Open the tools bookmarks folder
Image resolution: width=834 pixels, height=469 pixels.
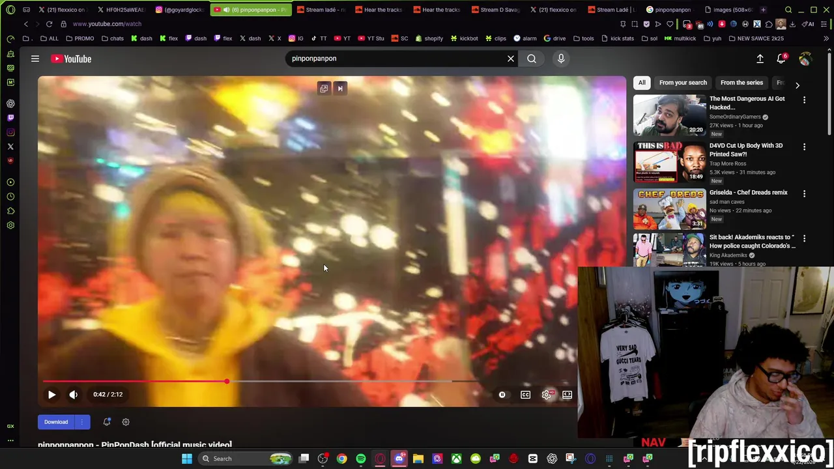(x=583, y=38)
